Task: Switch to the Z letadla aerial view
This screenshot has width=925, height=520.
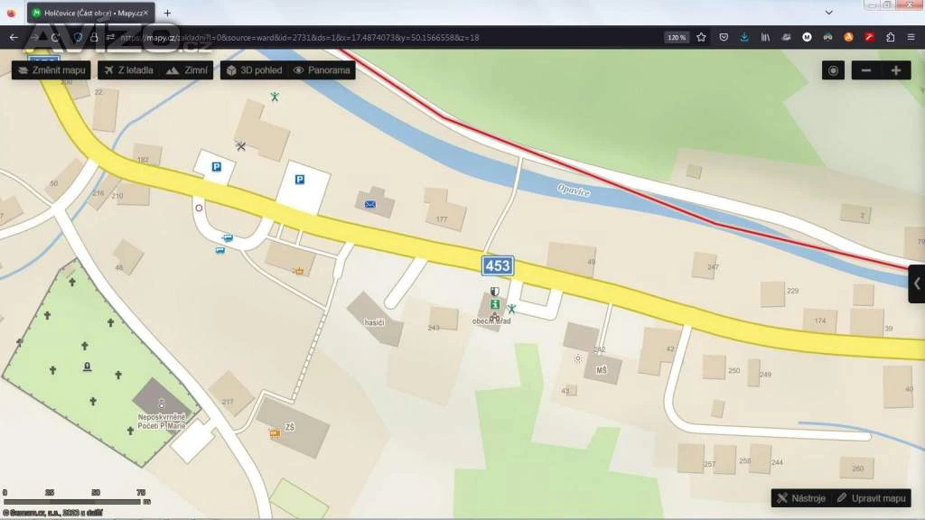Action: coord(128,70)
